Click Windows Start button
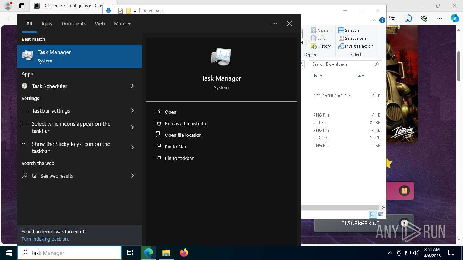Viewport: 463px width, 260px height. click(9, 253)
